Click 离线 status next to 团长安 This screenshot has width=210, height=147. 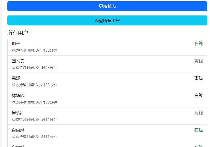pyautogui.click(x=198, y=61)
